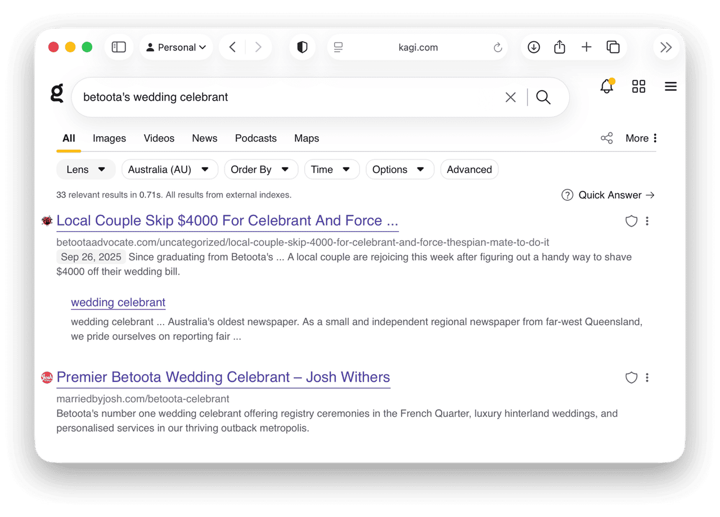Open Safari downloads icon

click(533, 47)
